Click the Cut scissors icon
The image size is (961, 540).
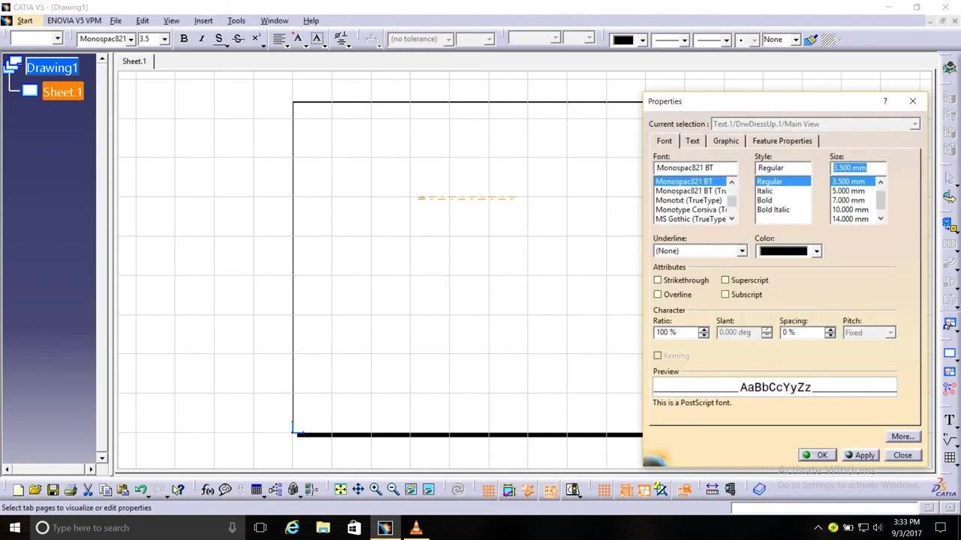coord(88,490)
